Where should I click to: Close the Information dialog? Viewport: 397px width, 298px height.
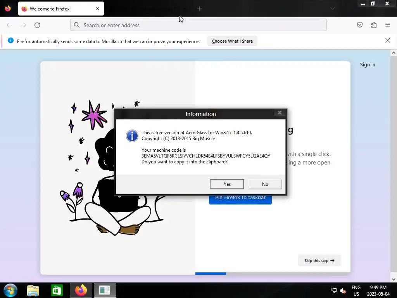pyautogui.click(x=280, y=113)
